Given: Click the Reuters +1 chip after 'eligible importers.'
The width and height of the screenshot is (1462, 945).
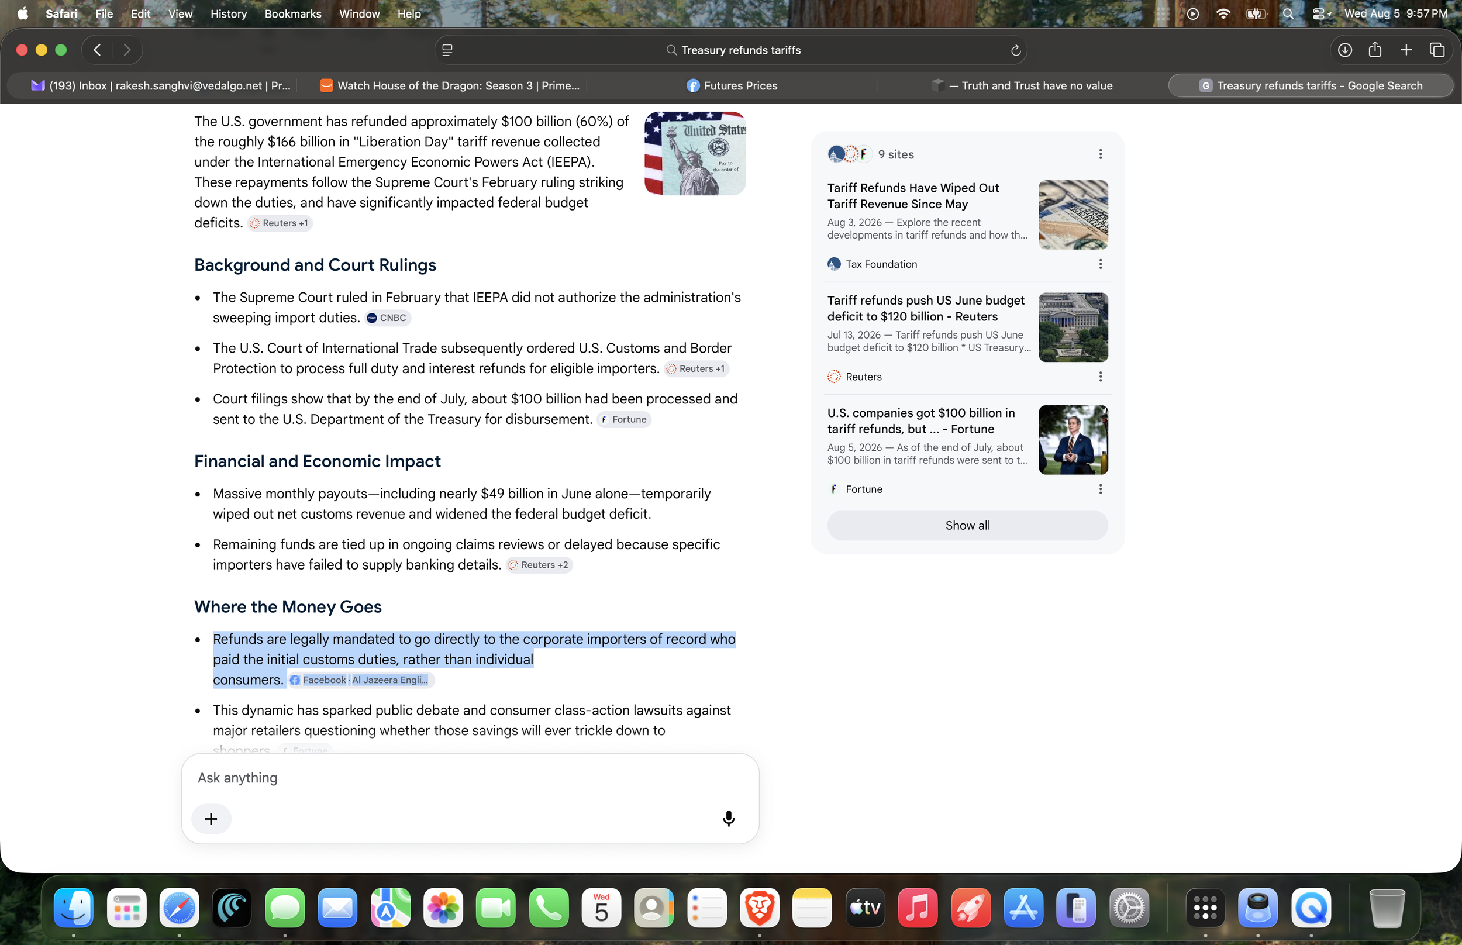Looking at the screenshot, I should click(696, 368).
